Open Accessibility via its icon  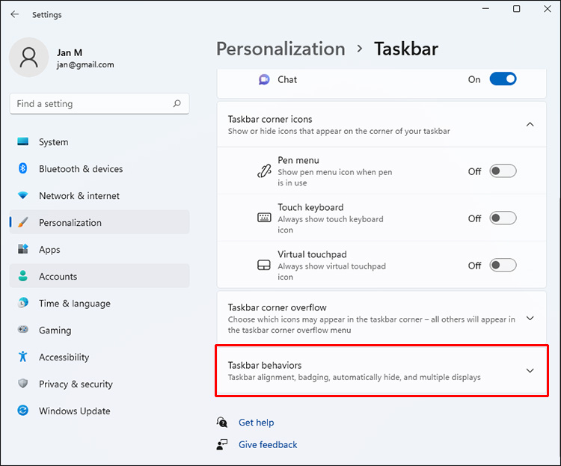click(23, 358)
